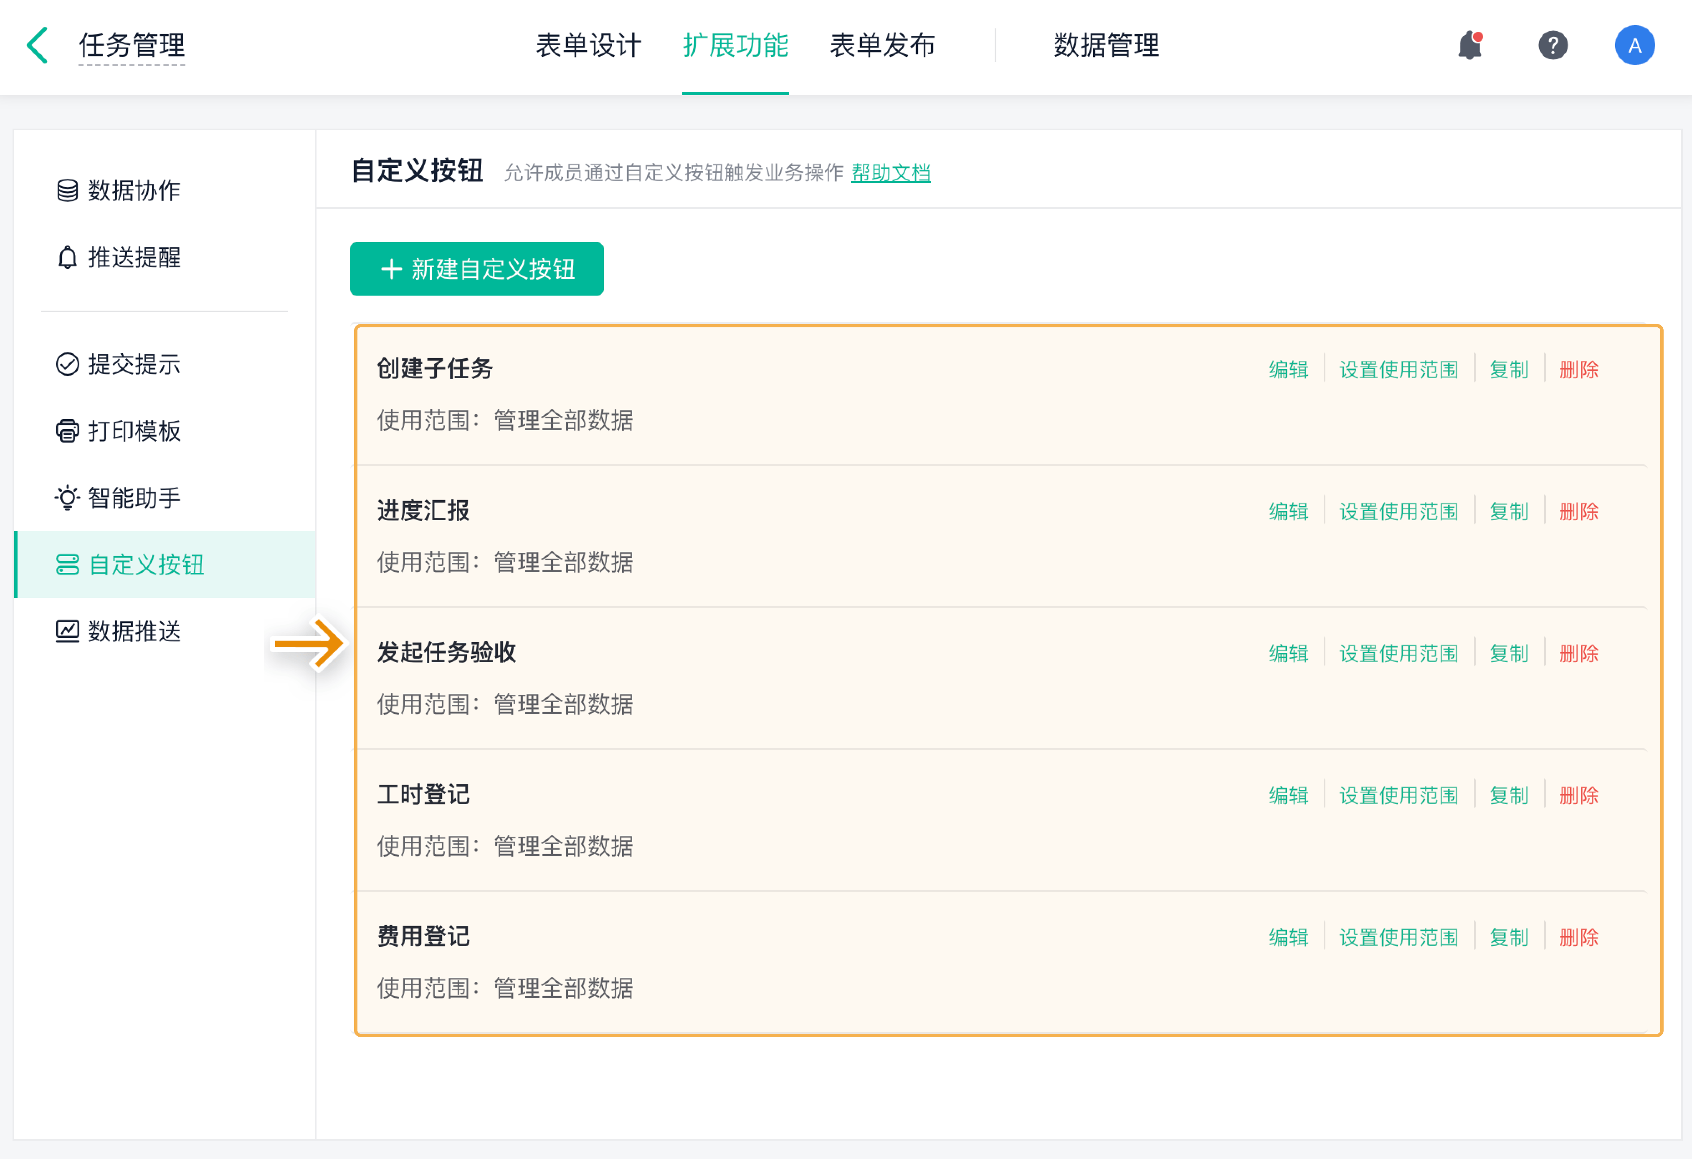
Task: Go back using the green back arrow
Action: pyautogui.click(x=38, y=45)
